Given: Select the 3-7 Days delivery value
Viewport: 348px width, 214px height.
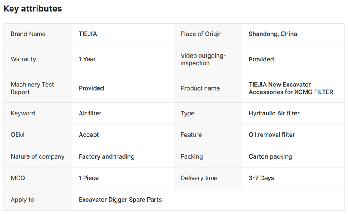Looking at the screenshot, I should (x=261, y=178).
